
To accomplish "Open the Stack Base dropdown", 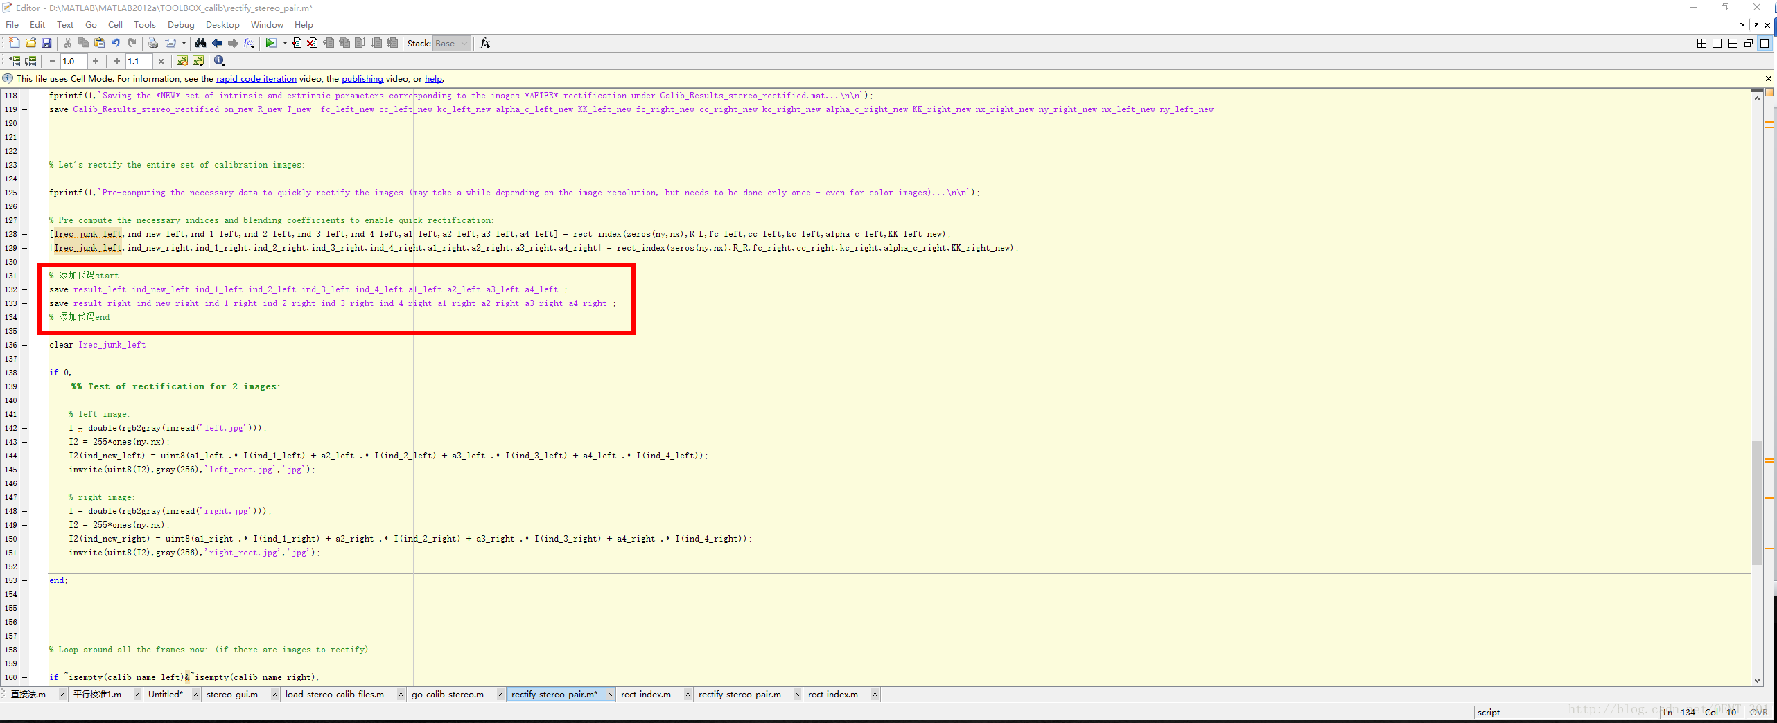I will coord(452,43).
